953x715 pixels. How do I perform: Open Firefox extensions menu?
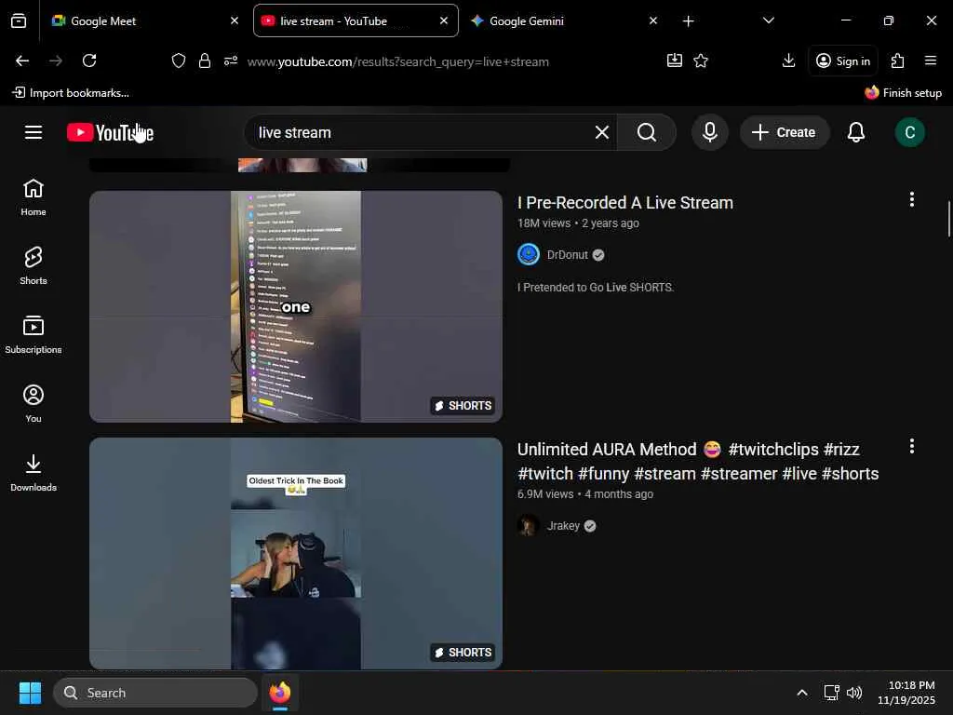pyautogui.click(x=898, y=61)
